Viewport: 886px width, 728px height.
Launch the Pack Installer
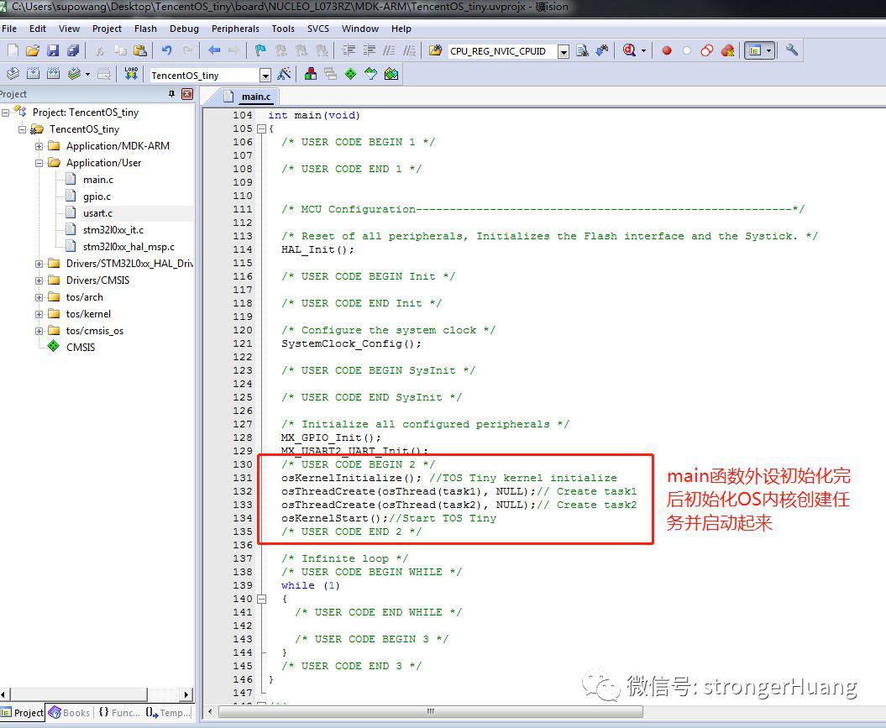391,73
